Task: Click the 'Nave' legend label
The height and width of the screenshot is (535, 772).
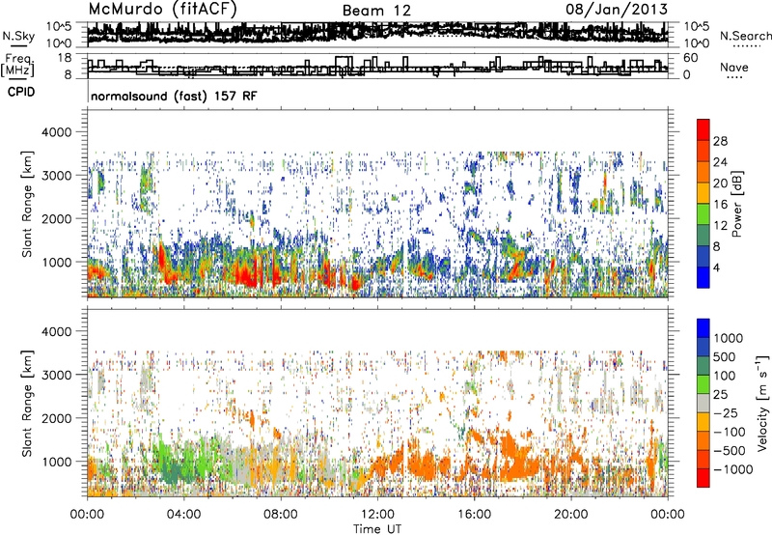Action: (x=734, y=67)
